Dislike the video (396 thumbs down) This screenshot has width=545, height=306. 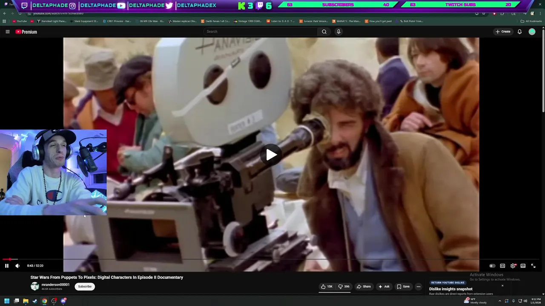[344, 286]
